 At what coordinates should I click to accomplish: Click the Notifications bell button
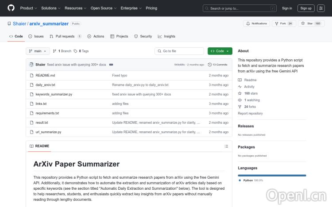(257, 23)
